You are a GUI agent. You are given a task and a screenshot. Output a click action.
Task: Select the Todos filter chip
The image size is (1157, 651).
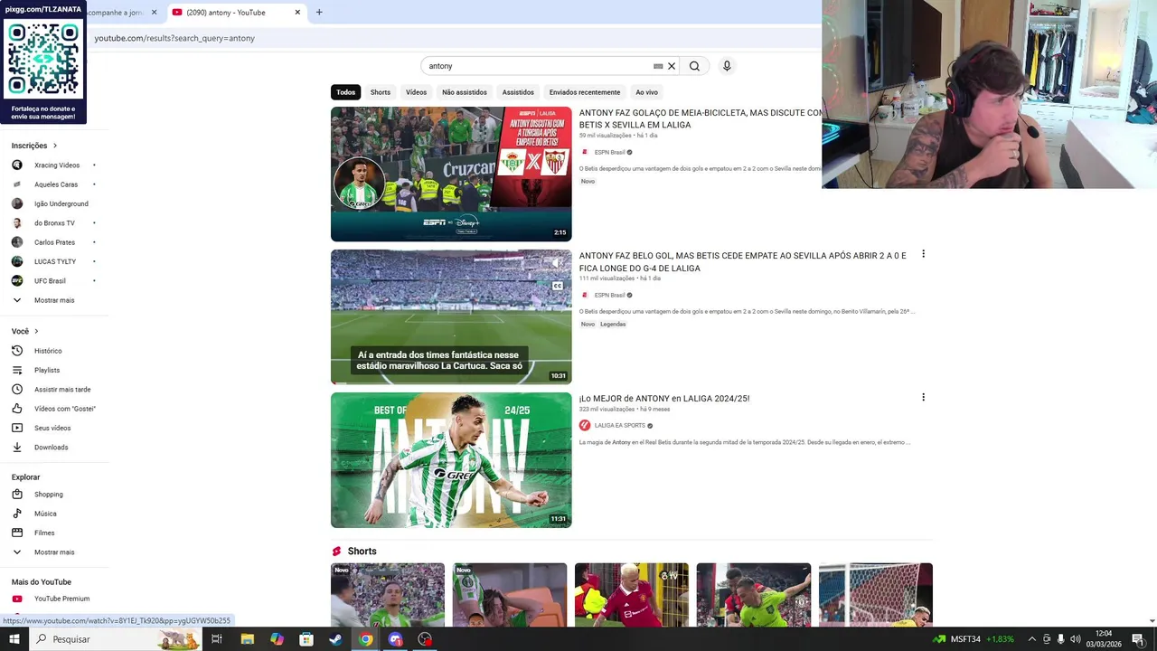346,92
